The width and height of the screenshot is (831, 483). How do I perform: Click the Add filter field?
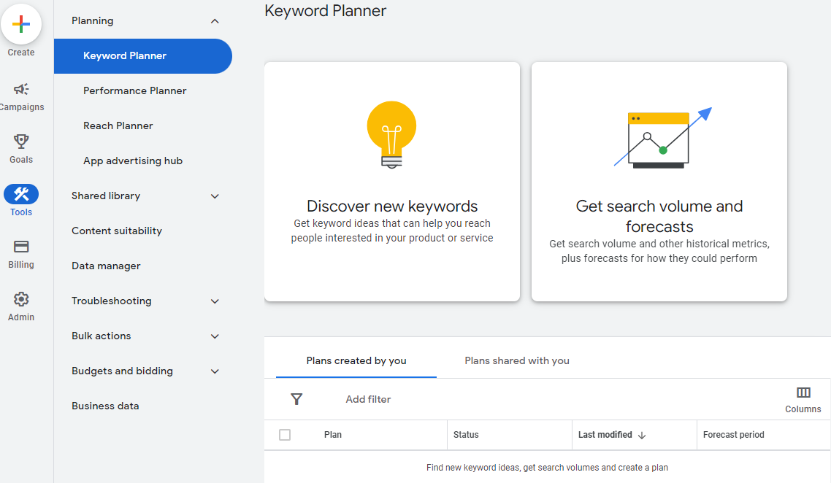pyautogui.click(x=368, y=399)
